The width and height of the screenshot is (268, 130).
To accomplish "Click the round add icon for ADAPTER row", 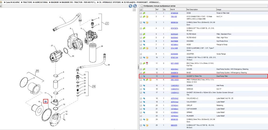I will pyautogui.click(x=141, y=54).
